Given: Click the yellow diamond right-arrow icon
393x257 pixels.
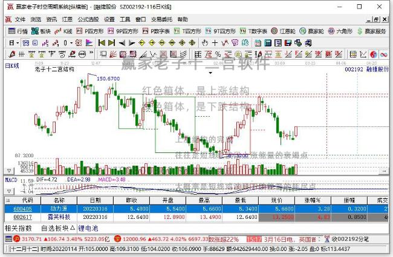Looking at the screenshot, I should point(152,43).
